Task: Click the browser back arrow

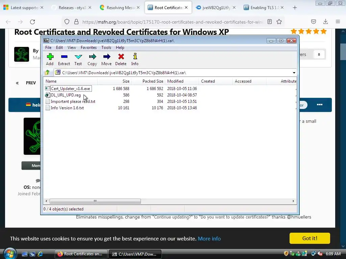Action: pos(8,22)
